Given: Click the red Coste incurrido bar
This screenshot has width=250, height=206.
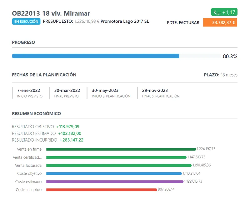Looking at the screenshot, I should (x=102, y=190).
